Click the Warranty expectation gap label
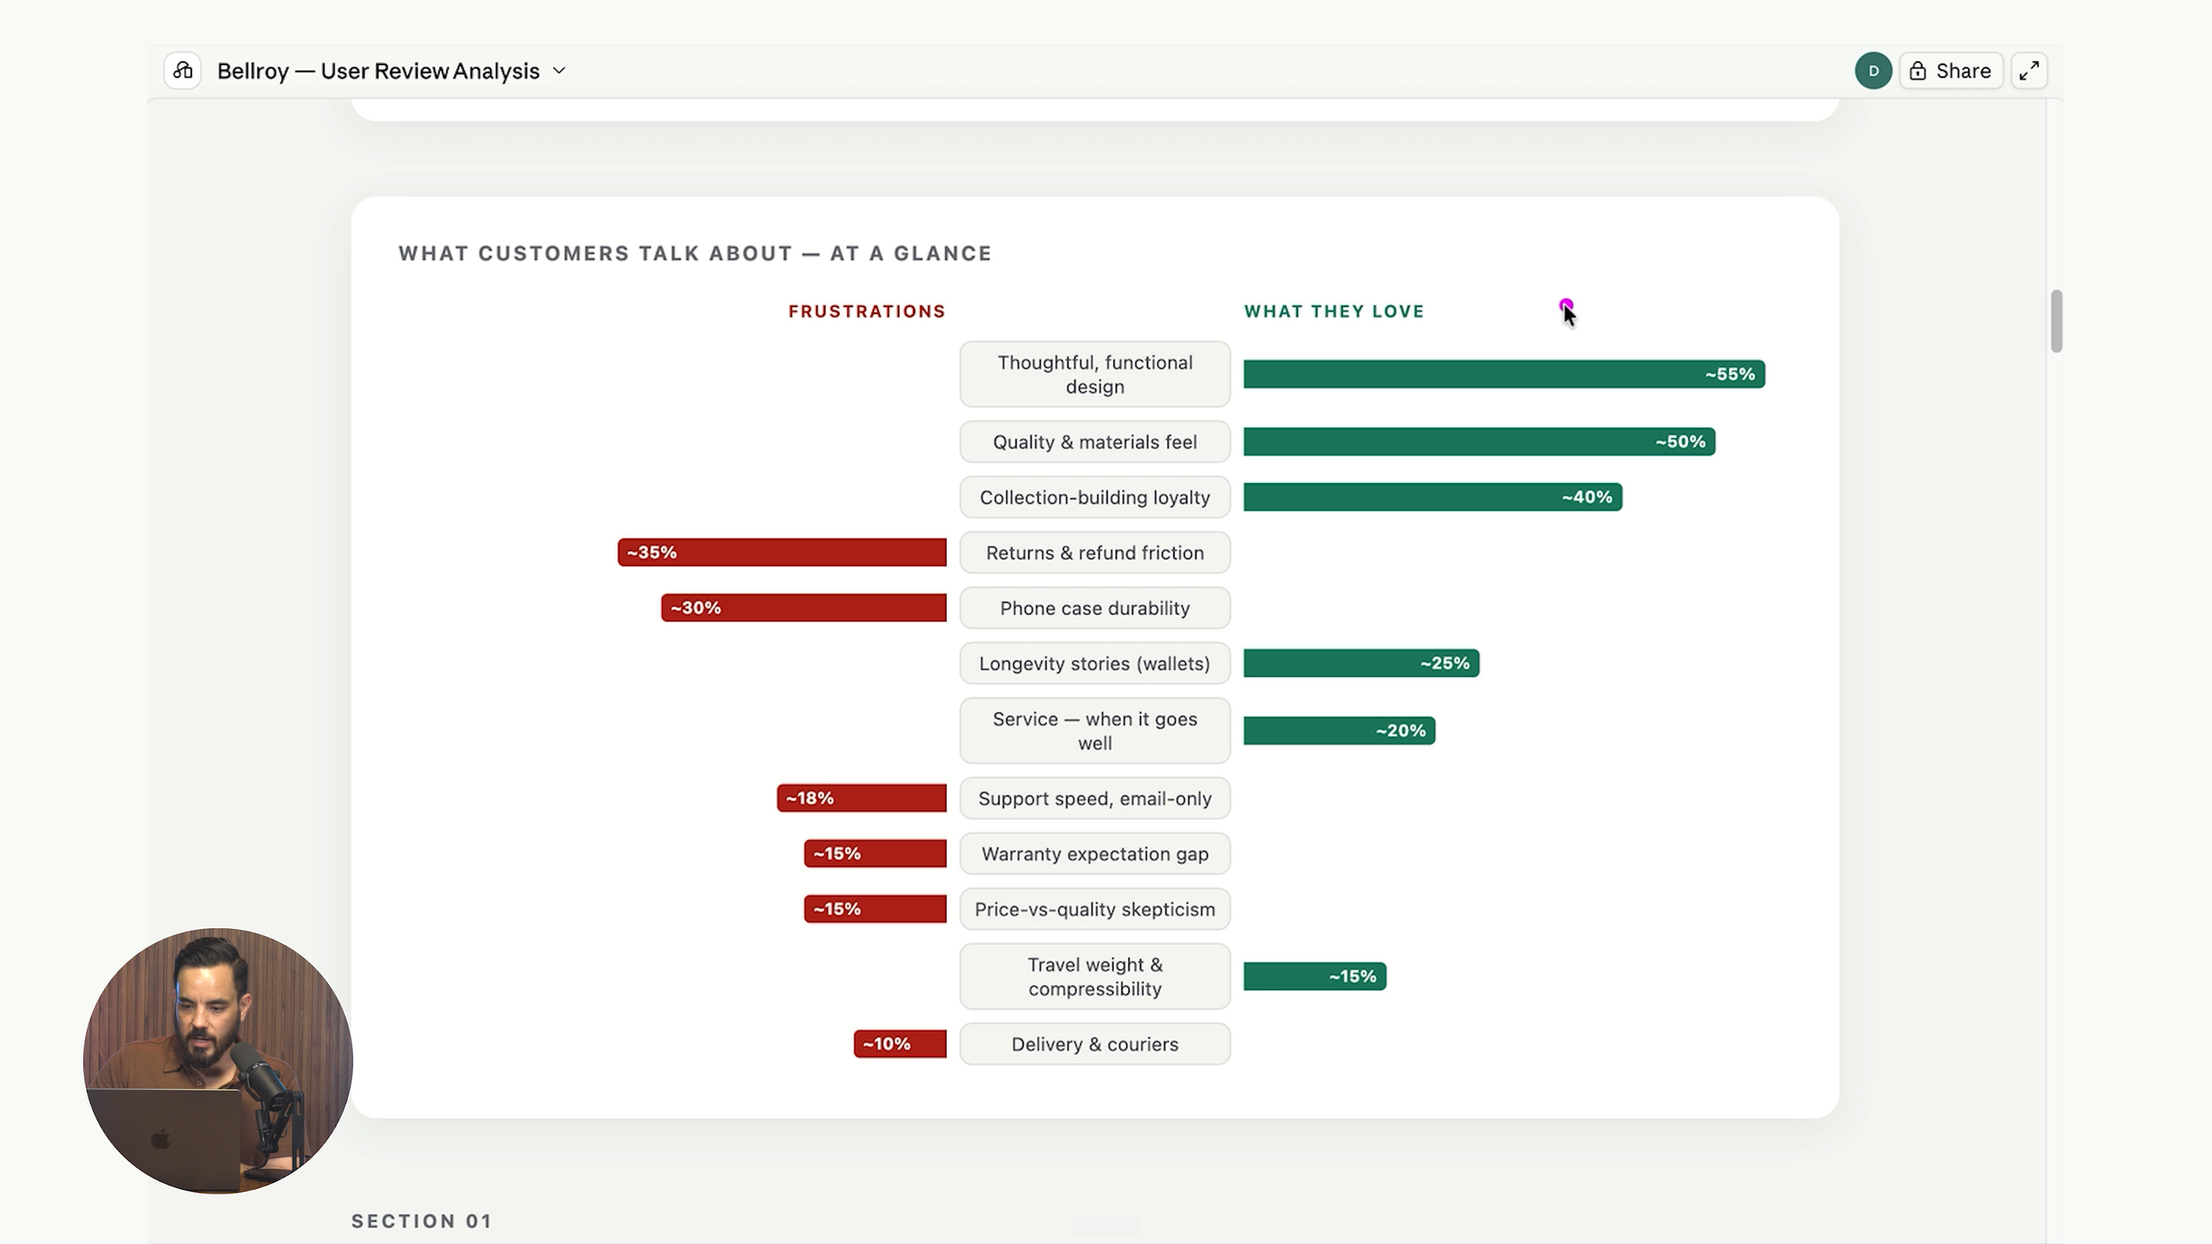 click(x=1094, y=854)
